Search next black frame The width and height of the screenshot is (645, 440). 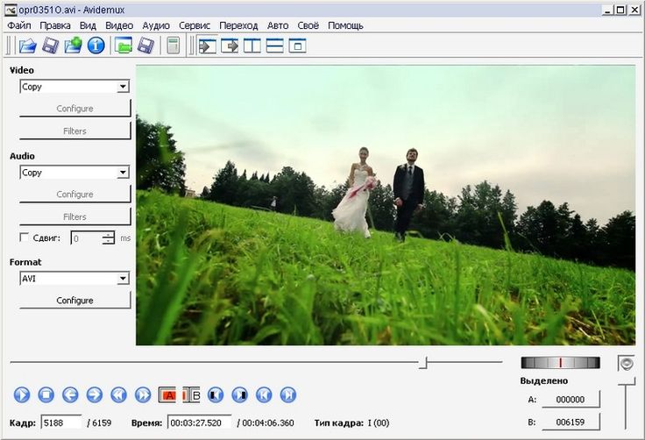click(240, 394)
